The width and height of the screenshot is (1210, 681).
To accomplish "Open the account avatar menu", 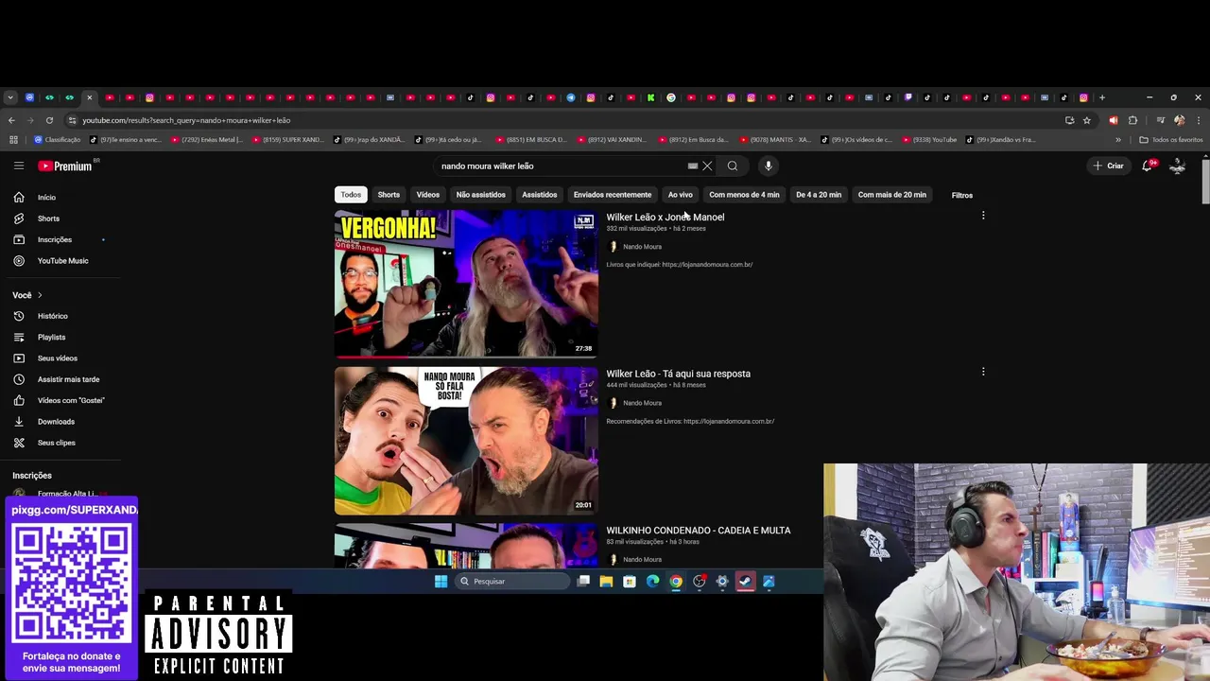I will 1177,166.
